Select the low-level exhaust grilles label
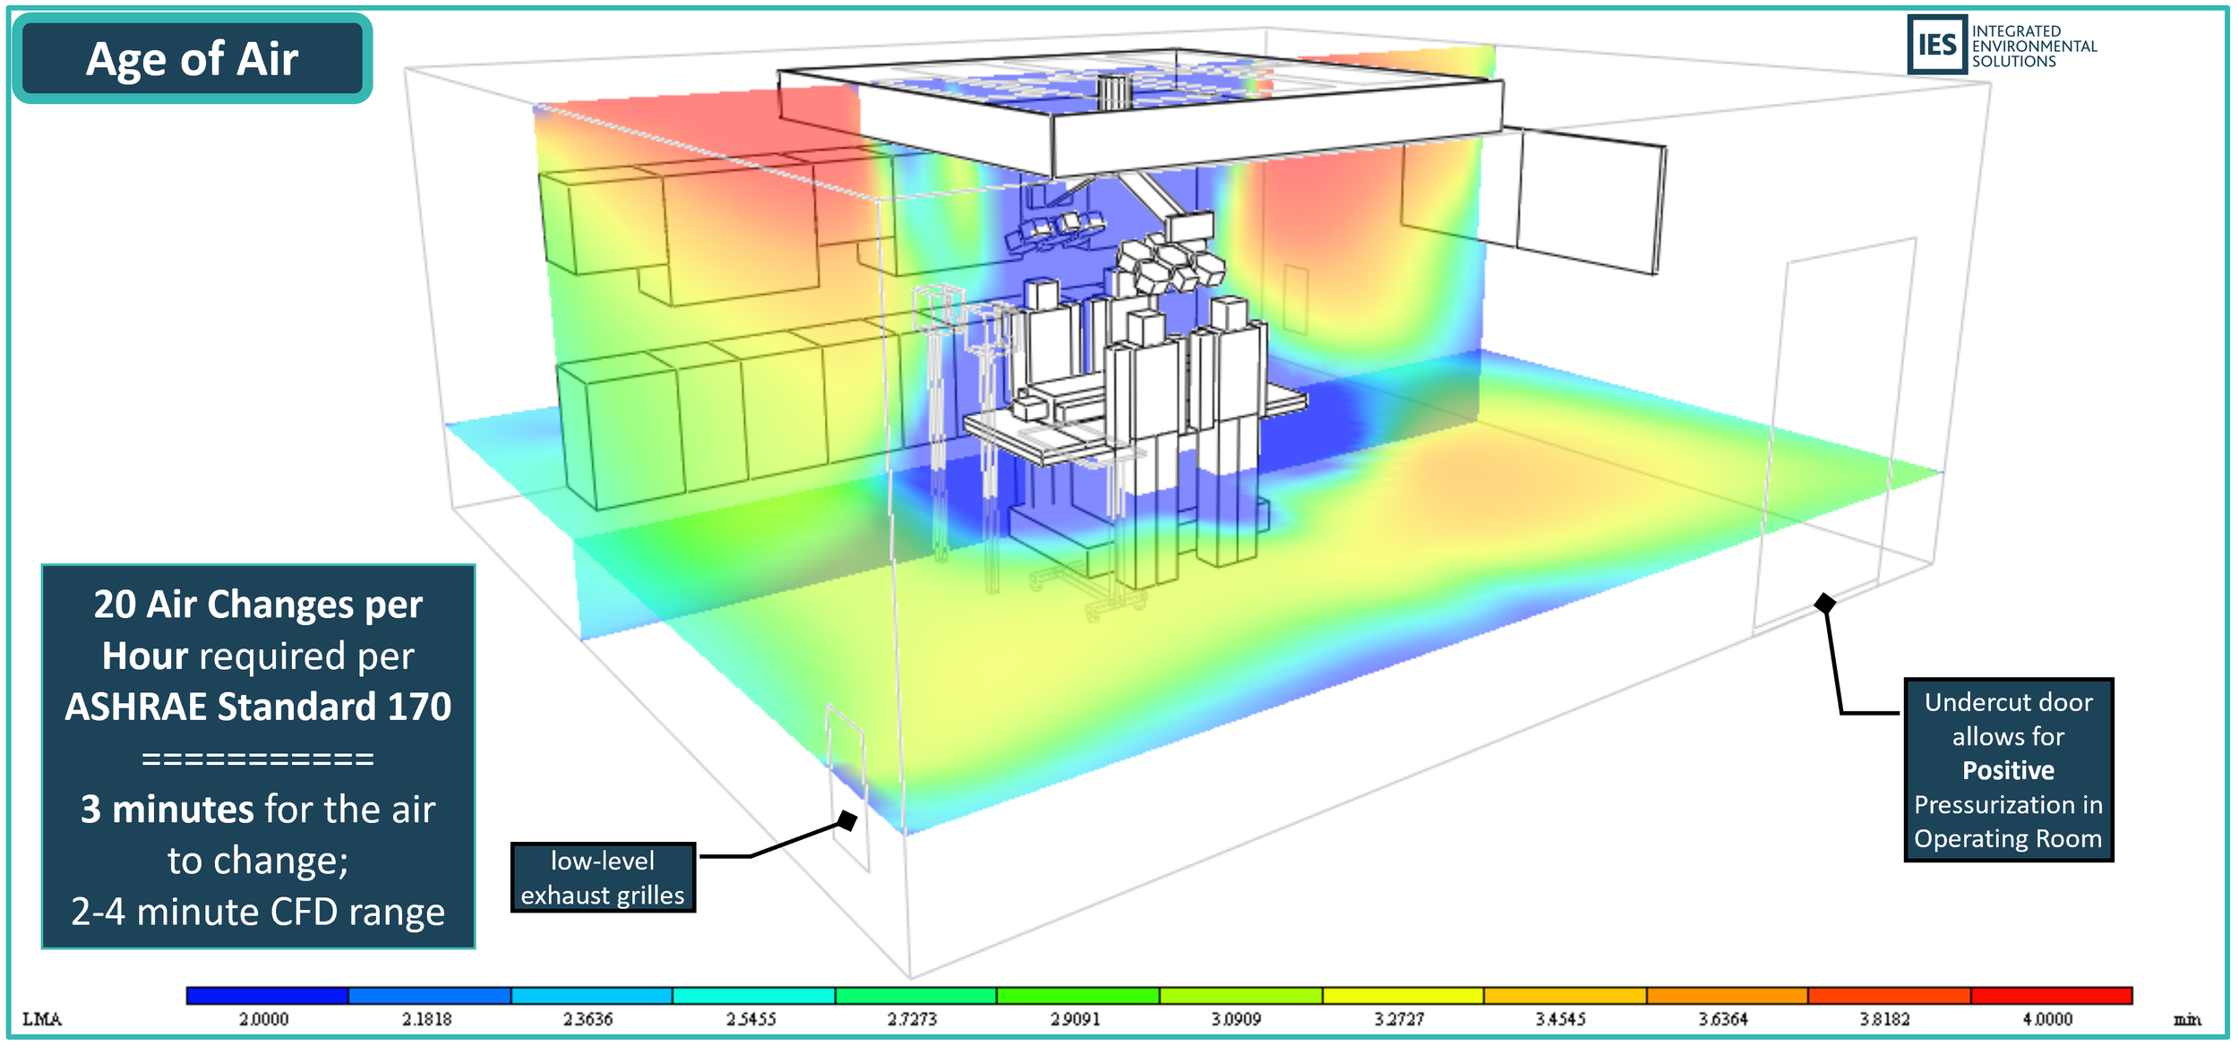The width and height of the screenshot is (2239, 1046). coord(603,878)
